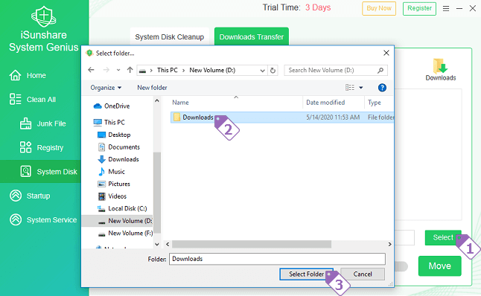This screenshot has height=296, width=481.
Task: Open Registry cleaner section
Action: tap(50, 148)
